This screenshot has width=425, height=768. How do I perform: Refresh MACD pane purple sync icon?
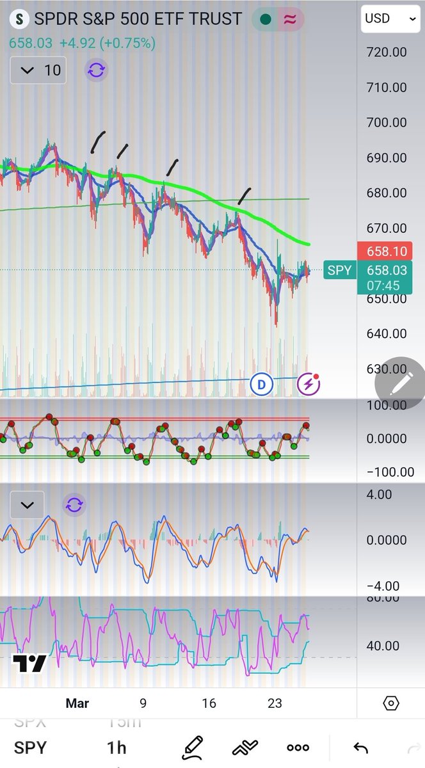[74, 505]
